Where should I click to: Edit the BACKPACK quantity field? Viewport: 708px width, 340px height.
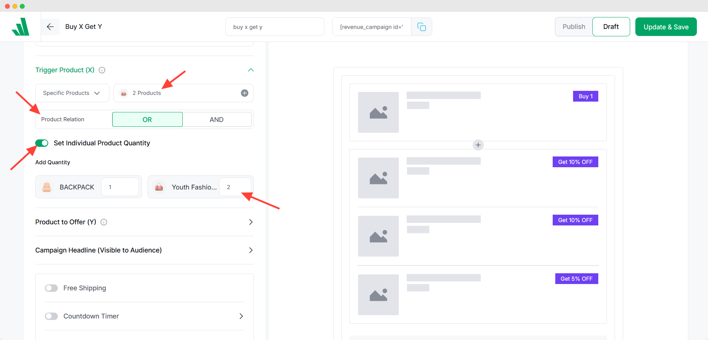tap(120, 187)
